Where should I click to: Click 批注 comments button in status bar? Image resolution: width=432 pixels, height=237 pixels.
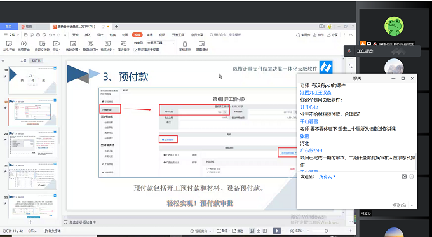238,231
